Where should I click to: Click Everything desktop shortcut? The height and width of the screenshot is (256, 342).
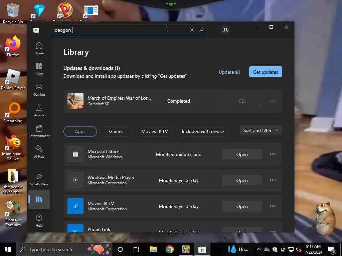(13, 113)
